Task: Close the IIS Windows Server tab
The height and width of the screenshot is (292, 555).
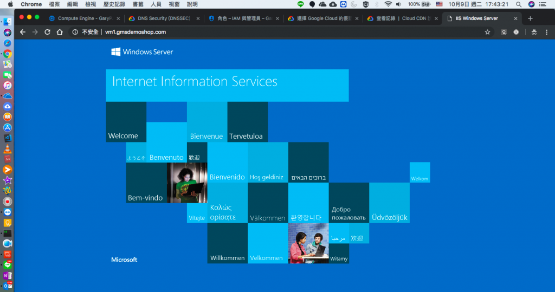Action: pos(515,18)
